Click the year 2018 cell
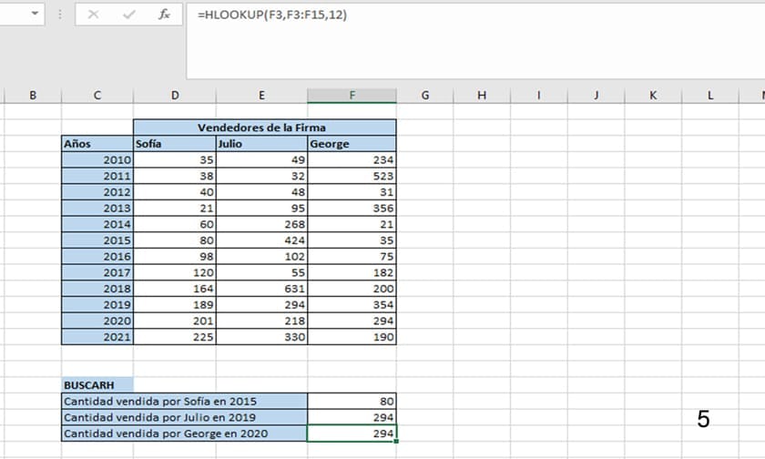Screen dimensions: 765x459 point(97,289)
